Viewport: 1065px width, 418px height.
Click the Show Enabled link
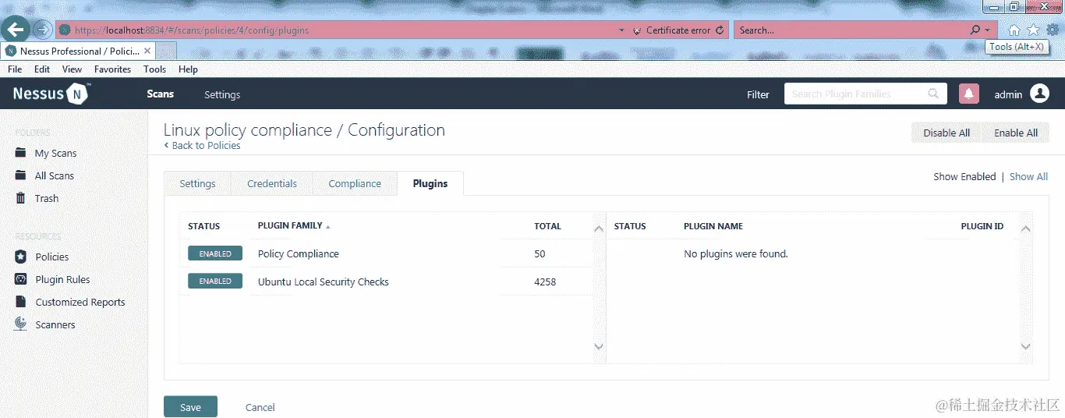pyautogui.click(x=964, y=177)
